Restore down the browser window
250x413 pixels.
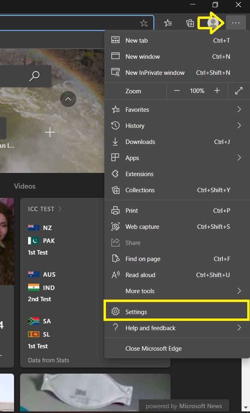[215, 5]
